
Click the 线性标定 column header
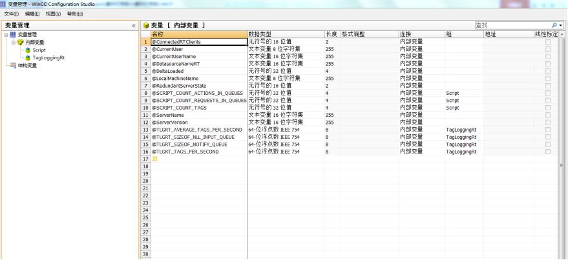point(547,34)
